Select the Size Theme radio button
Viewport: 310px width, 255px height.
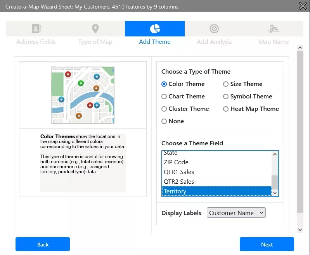point(226,84)
